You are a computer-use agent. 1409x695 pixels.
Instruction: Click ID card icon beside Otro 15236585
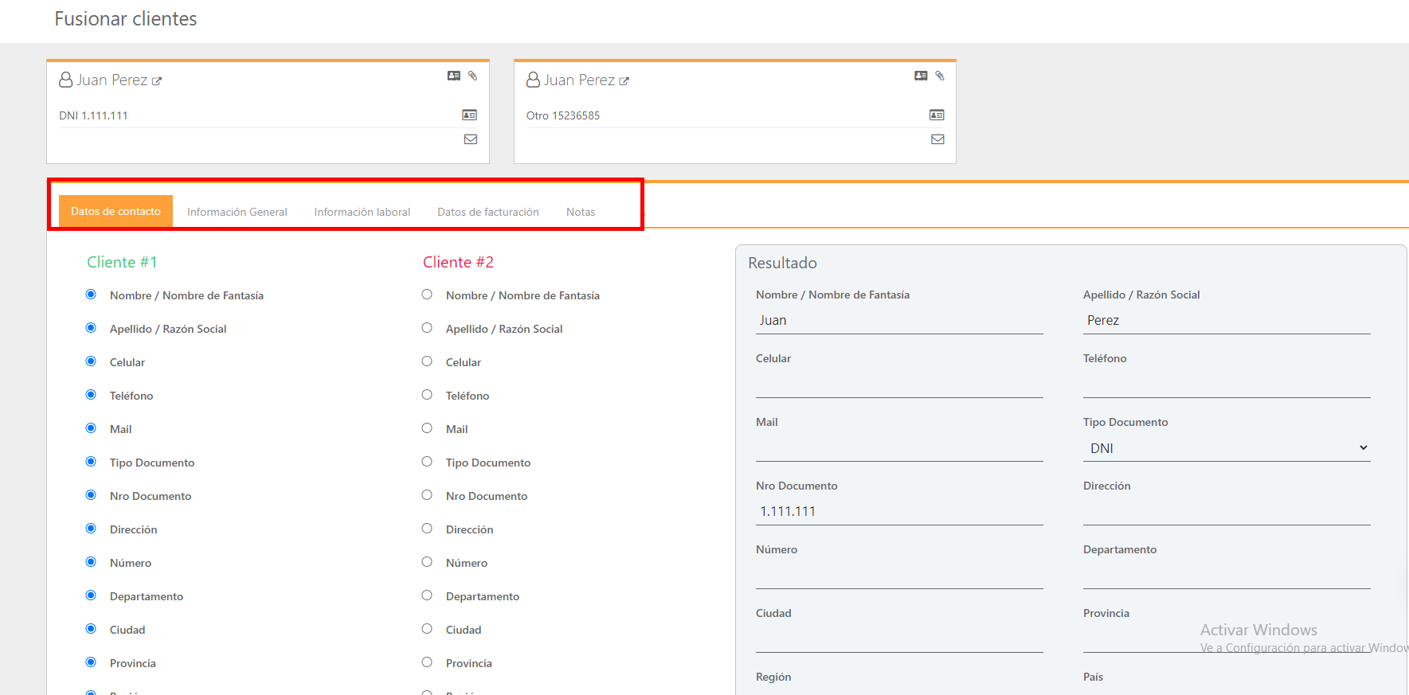937,115
